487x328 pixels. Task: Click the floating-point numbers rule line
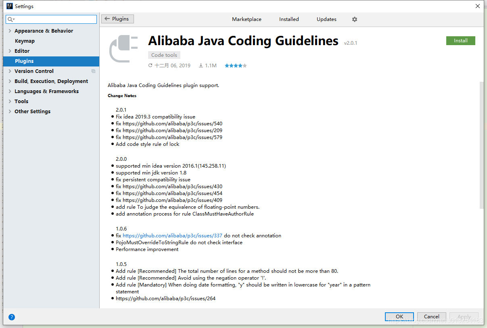point(188,207)
